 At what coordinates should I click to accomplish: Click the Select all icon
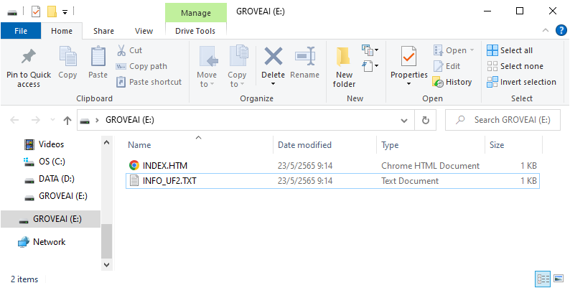492,50
